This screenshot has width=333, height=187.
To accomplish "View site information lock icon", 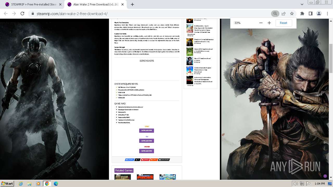I will (33, 14).
